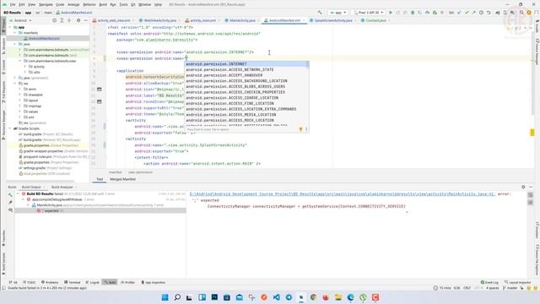Image resolution: width=540 pixels, height=304 pixels.
Task: Click the collapse all icon in Project panel
Action: (x=69, y=20)
